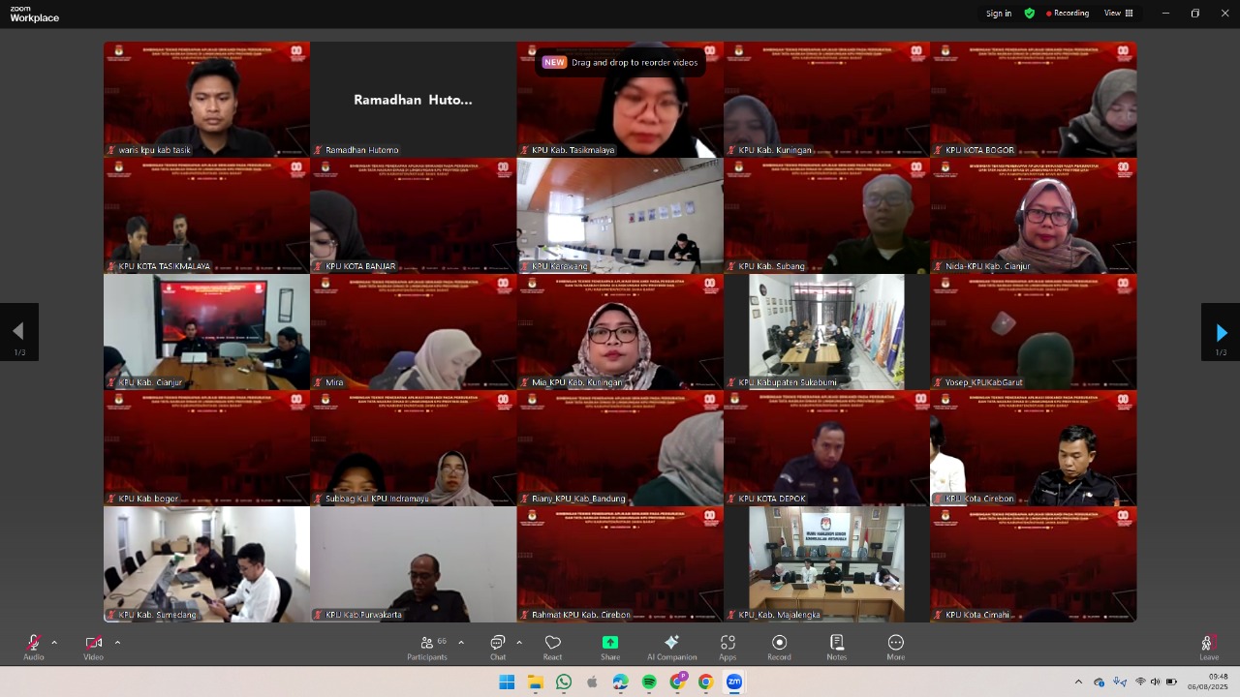
Task: Toggle the meeting Record button
Action: pos(779,647)
